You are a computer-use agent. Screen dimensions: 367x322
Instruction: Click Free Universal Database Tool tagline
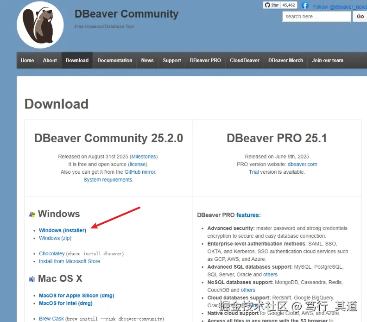tap(104, 27)
